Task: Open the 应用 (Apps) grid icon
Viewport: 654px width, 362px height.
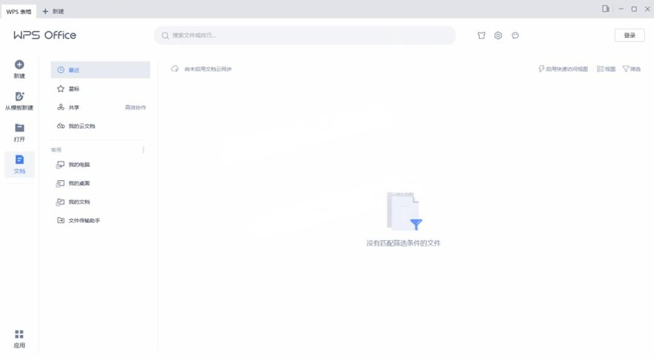Action: [x=19, y=335]
